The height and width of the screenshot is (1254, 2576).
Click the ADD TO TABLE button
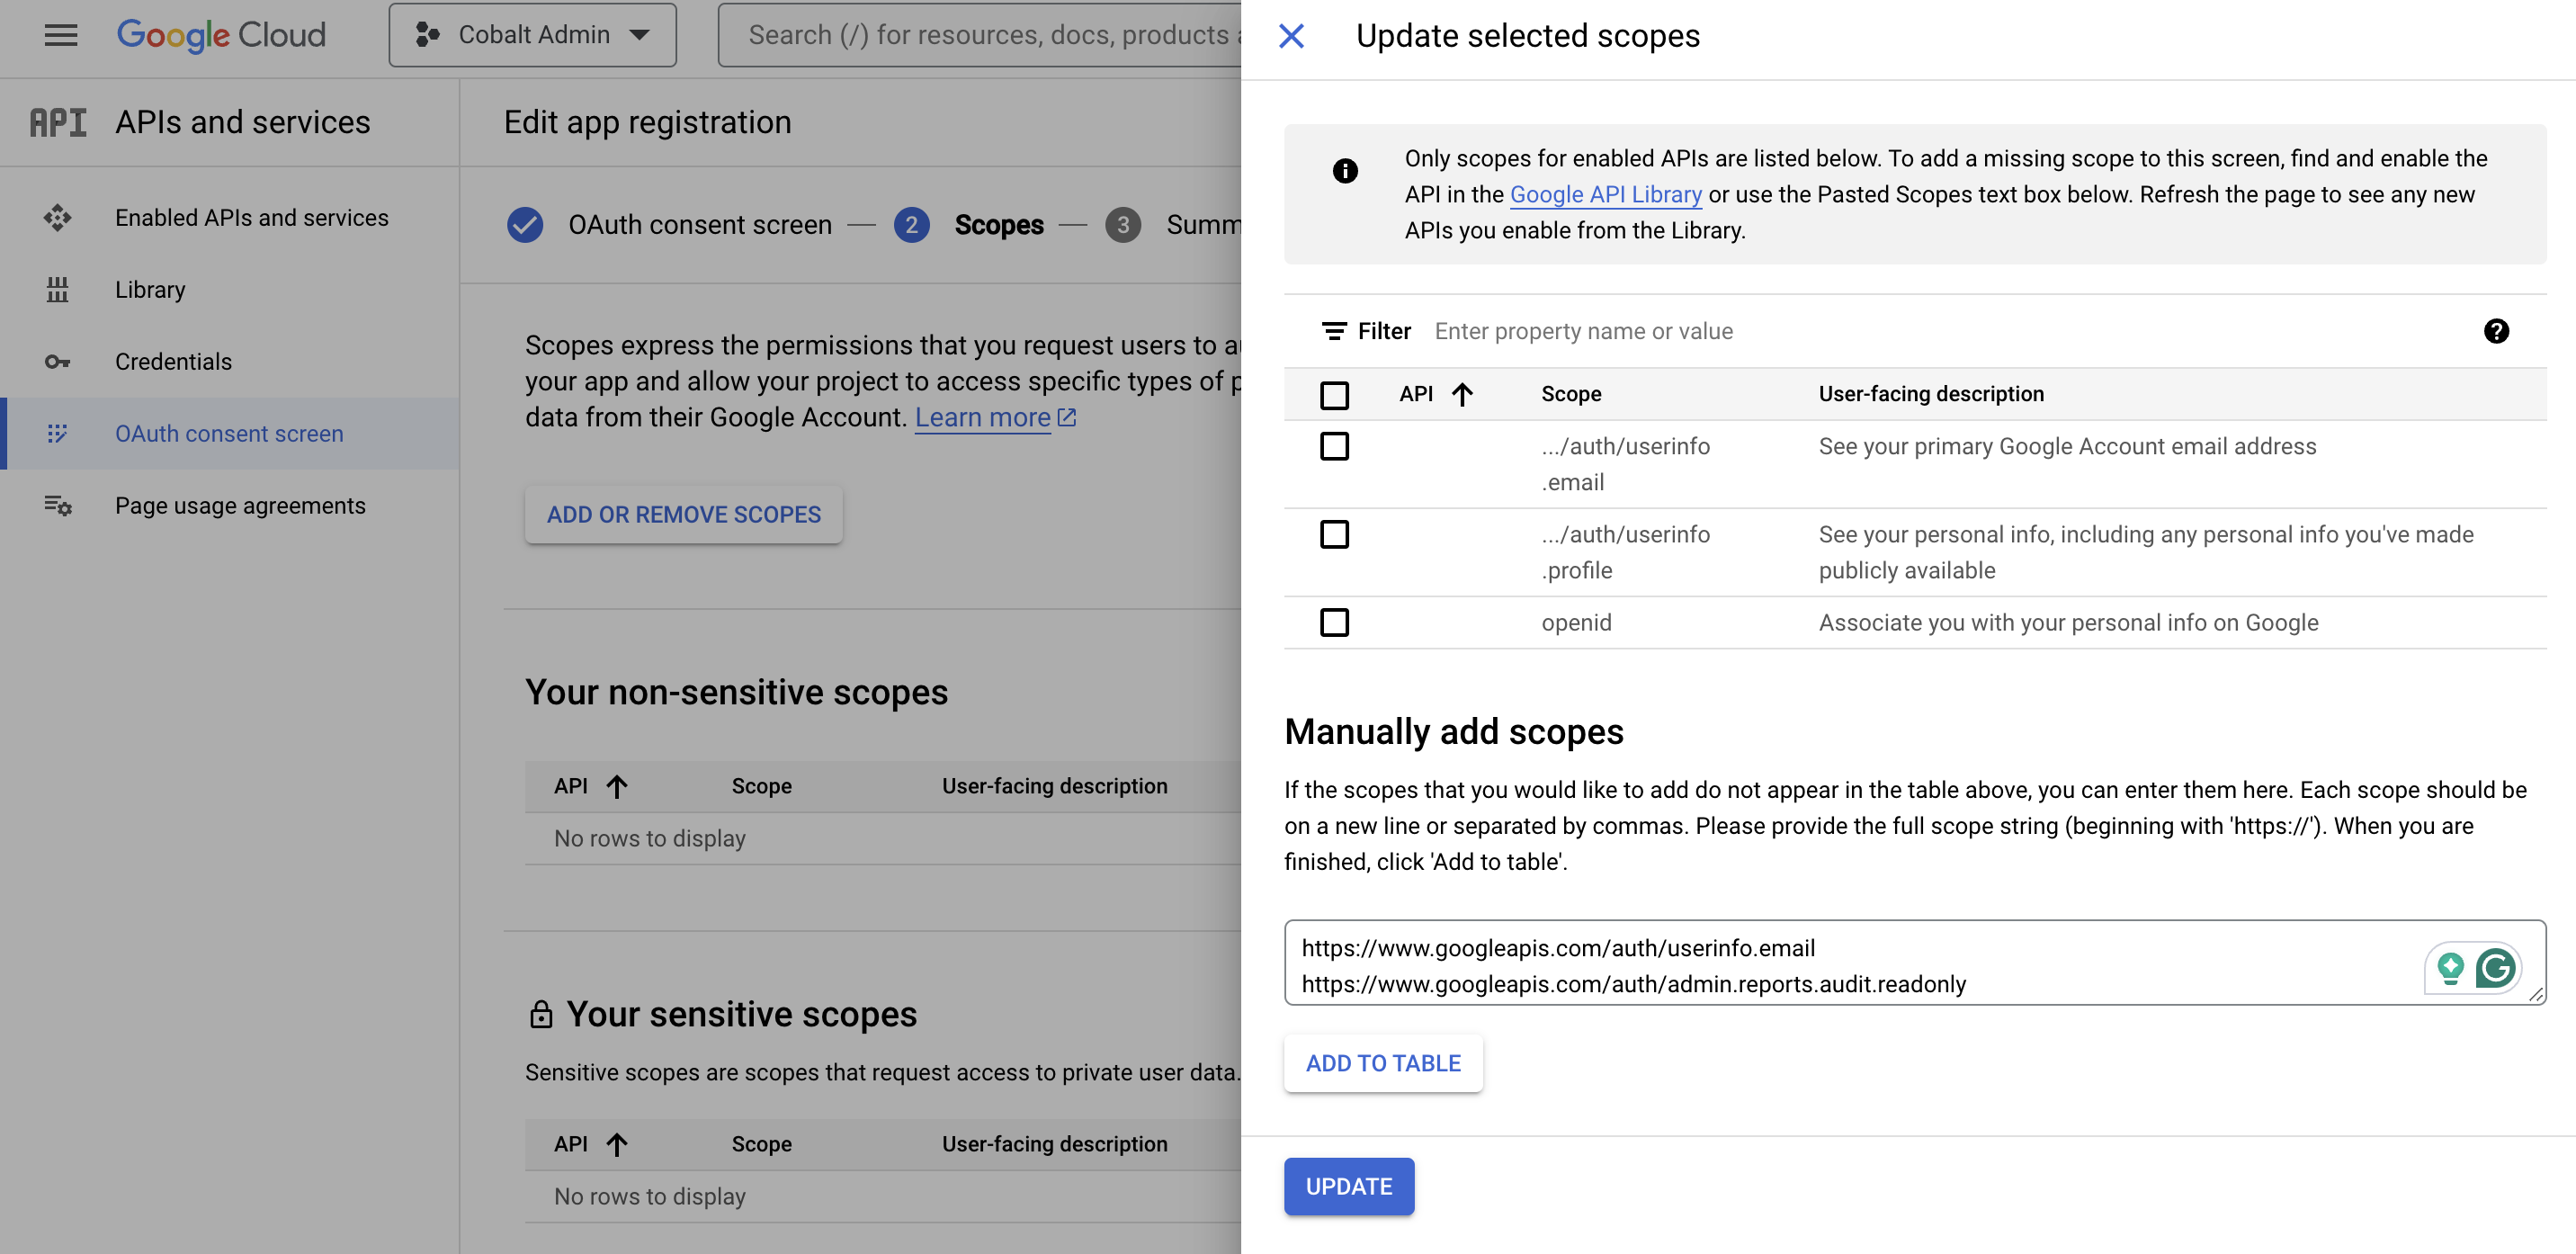tap(1383, 1062)
